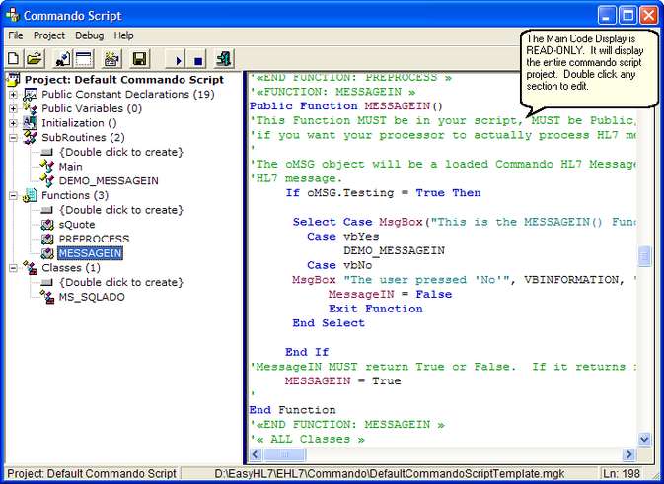Open the Project menu
This screenshot has width=664, height=484.
coord(49,35)
